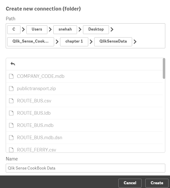Open the chevron after QlikSenseData
The image size is (170, 188).
point(135,42)
